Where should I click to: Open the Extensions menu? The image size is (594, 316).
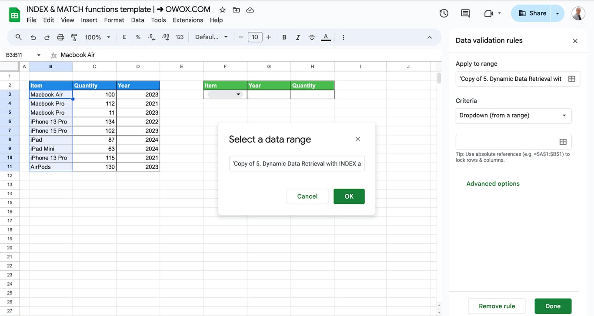[188, 20]
